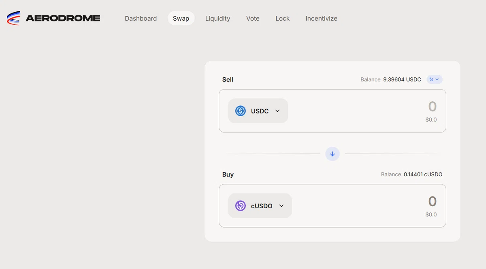Flip swap direction with the arrow button

point(333,154)
